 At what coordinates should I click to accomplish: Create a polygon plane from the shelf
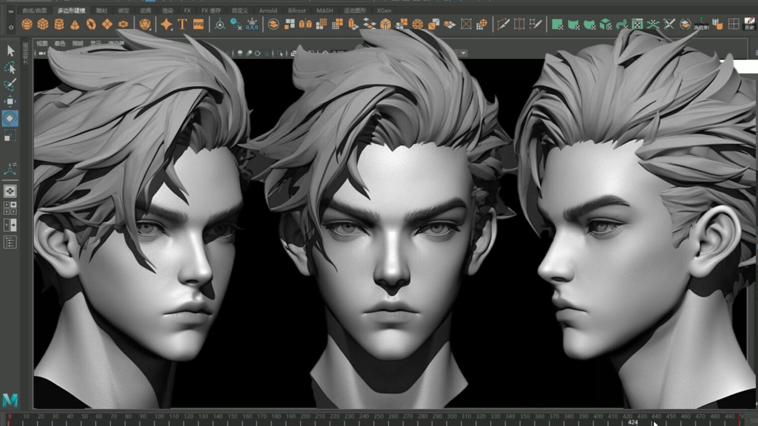tap(107, 24)
